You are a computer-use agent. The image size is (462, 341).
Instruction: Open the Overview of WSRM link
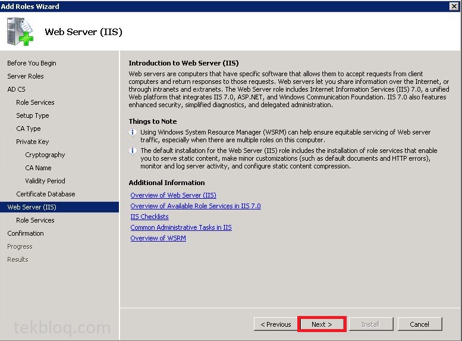[x=158, y=238]
